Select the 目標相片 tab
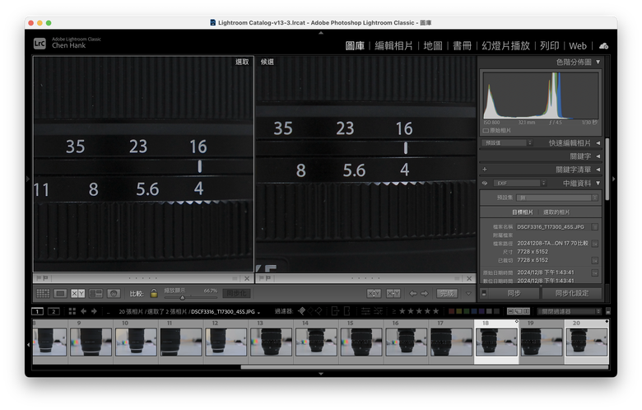Screen dimensions: 642x410 (523, 212)
